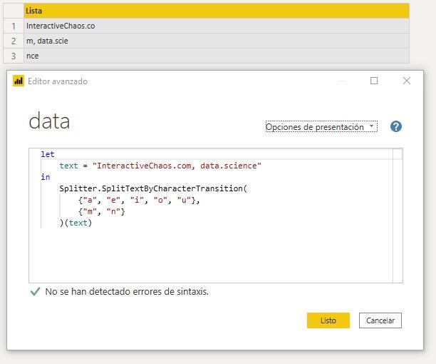Select row 1 InteractiveChaos.co
The width and height of the screenshot is (436, 364).
pyautogui.click(x=217, y=26)
